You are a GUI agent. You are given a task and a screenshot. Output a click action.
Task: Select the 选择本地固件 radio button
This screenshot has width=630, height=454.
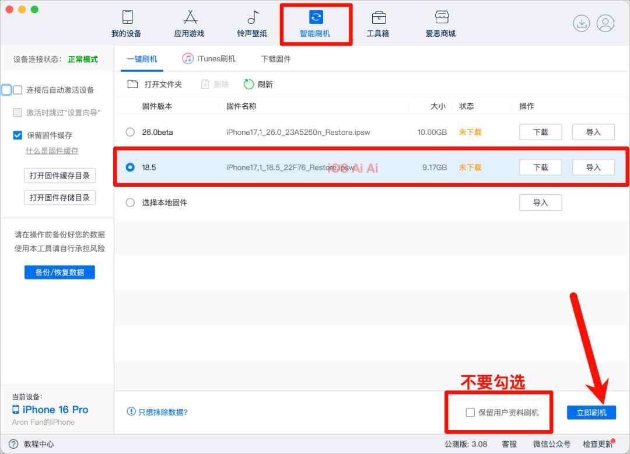(130, 202)
